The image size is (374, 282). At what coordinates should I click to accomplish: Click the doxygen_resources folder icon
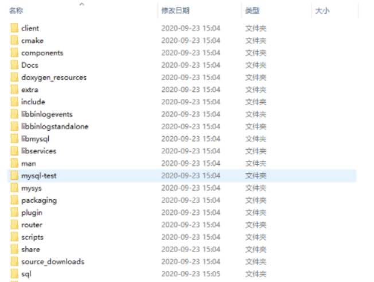click(x=14, y=77)
